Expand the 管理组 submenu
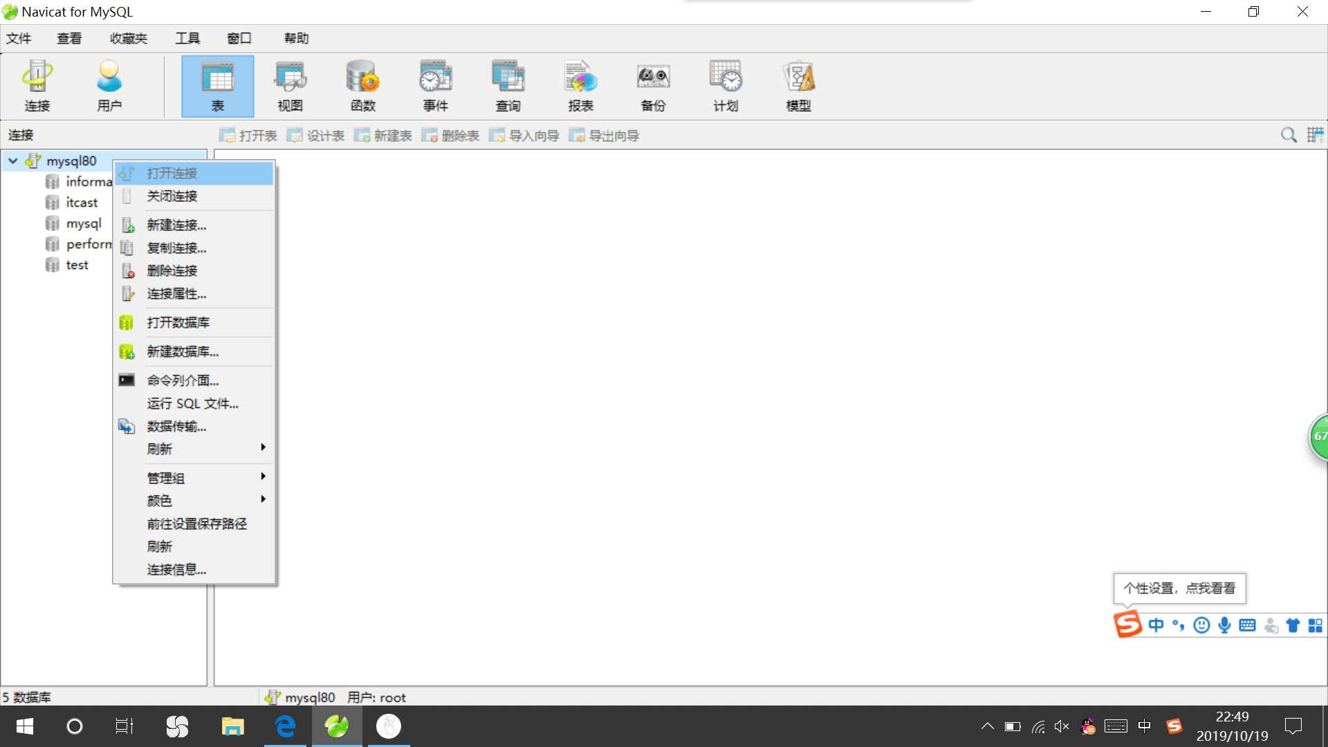The height and width of the screenshot is (747, 1328). [194, 478]
